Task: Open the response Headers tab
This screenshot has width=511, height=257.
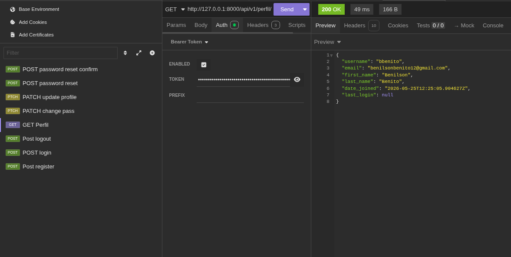Action: coord(361,26)
